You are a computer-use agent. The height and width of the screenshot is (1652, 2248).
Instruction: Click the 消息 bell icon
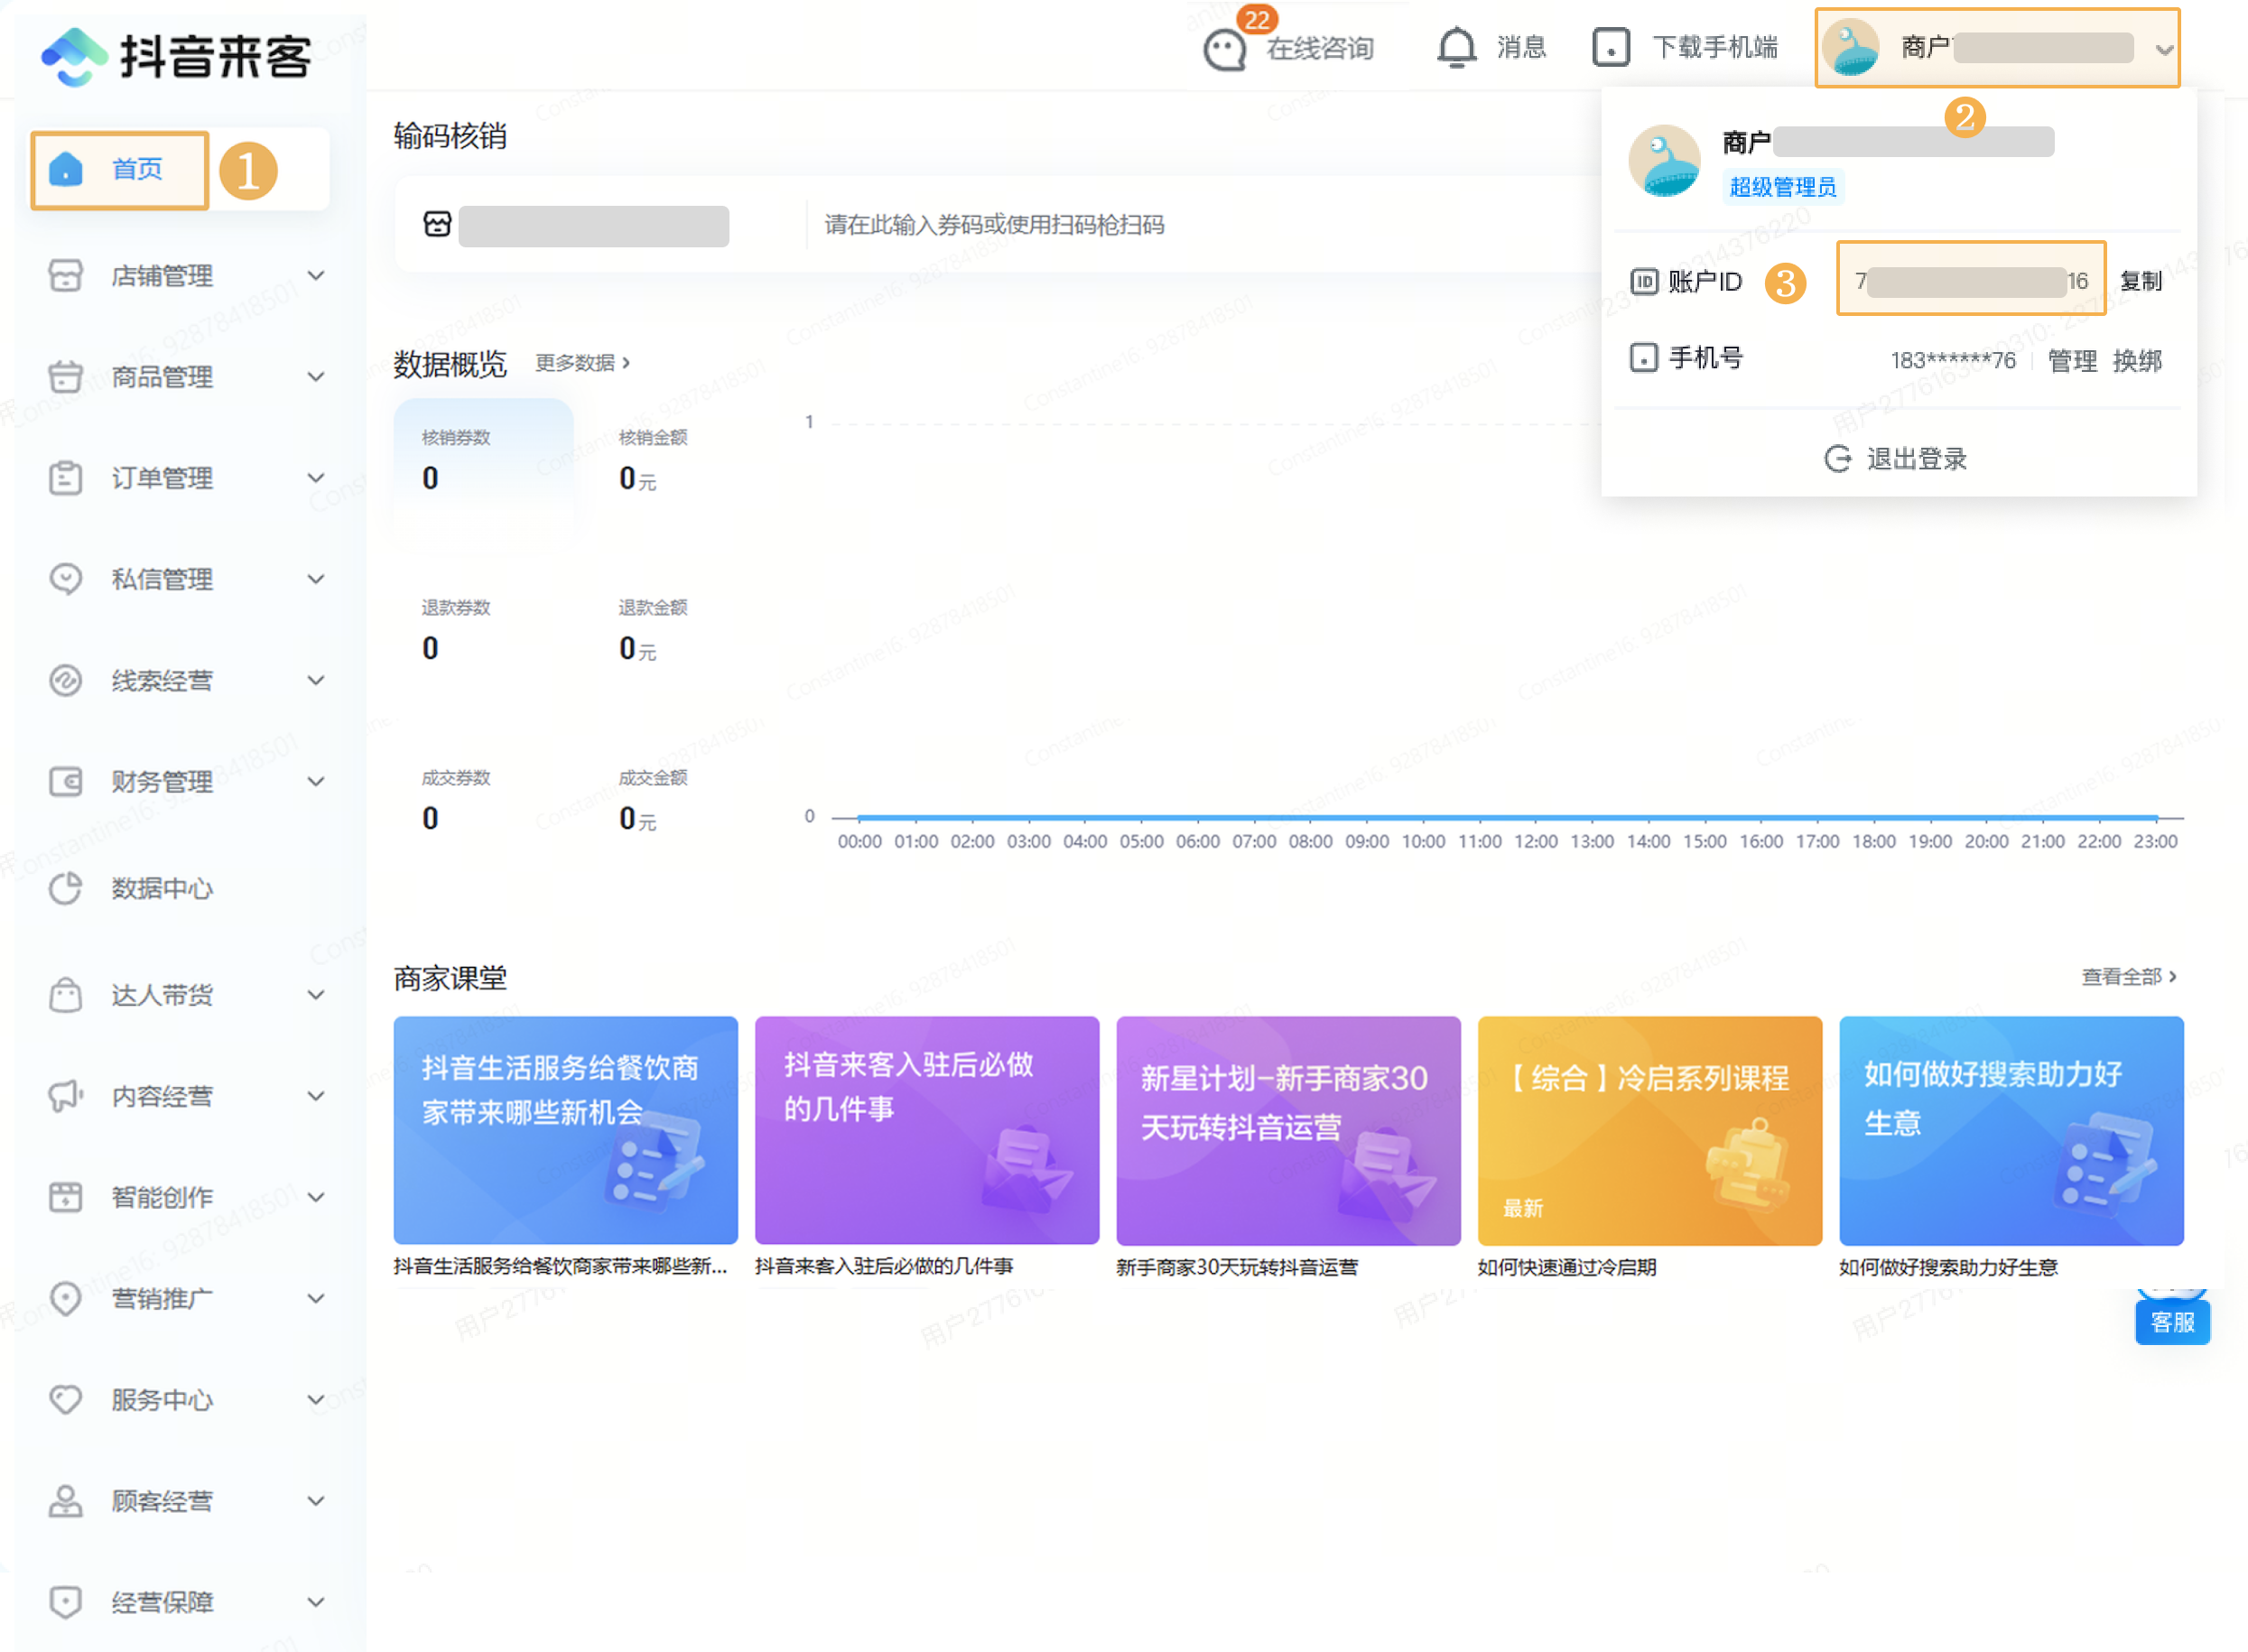point(1456,47)
